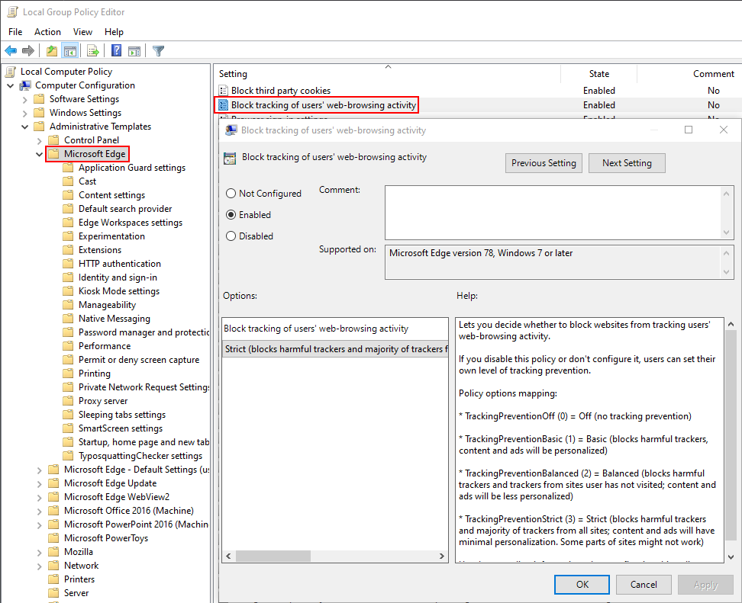Viewport: 742px width, 603px height.
Task: Select Microsoft PowerToys folder
Action: point(106,537)
